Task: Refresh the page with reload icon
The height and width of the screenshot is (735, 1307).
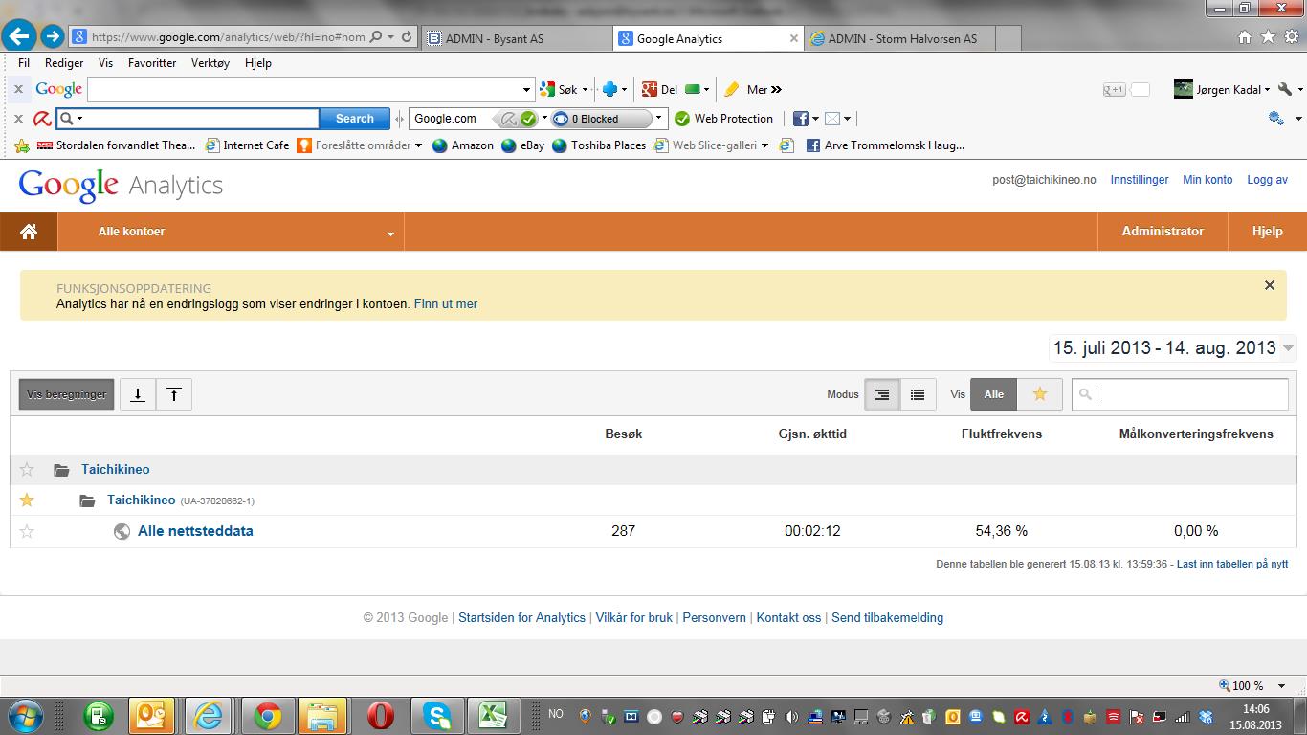Action: click(x=407, y=37)
